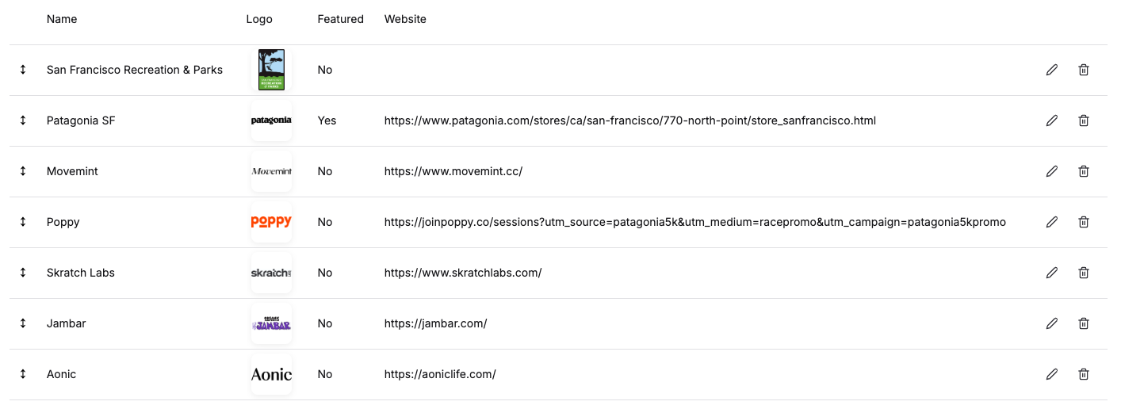This screenshot has height=409, width=1121.
Task: Remove Skratch Labs with the trash icon
Action: (1084, 273)
